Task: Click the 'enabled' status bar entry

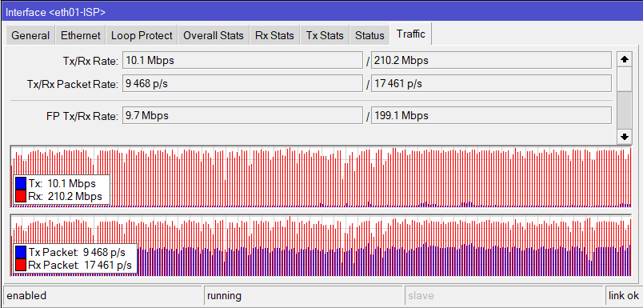Action: click(102, 295)
